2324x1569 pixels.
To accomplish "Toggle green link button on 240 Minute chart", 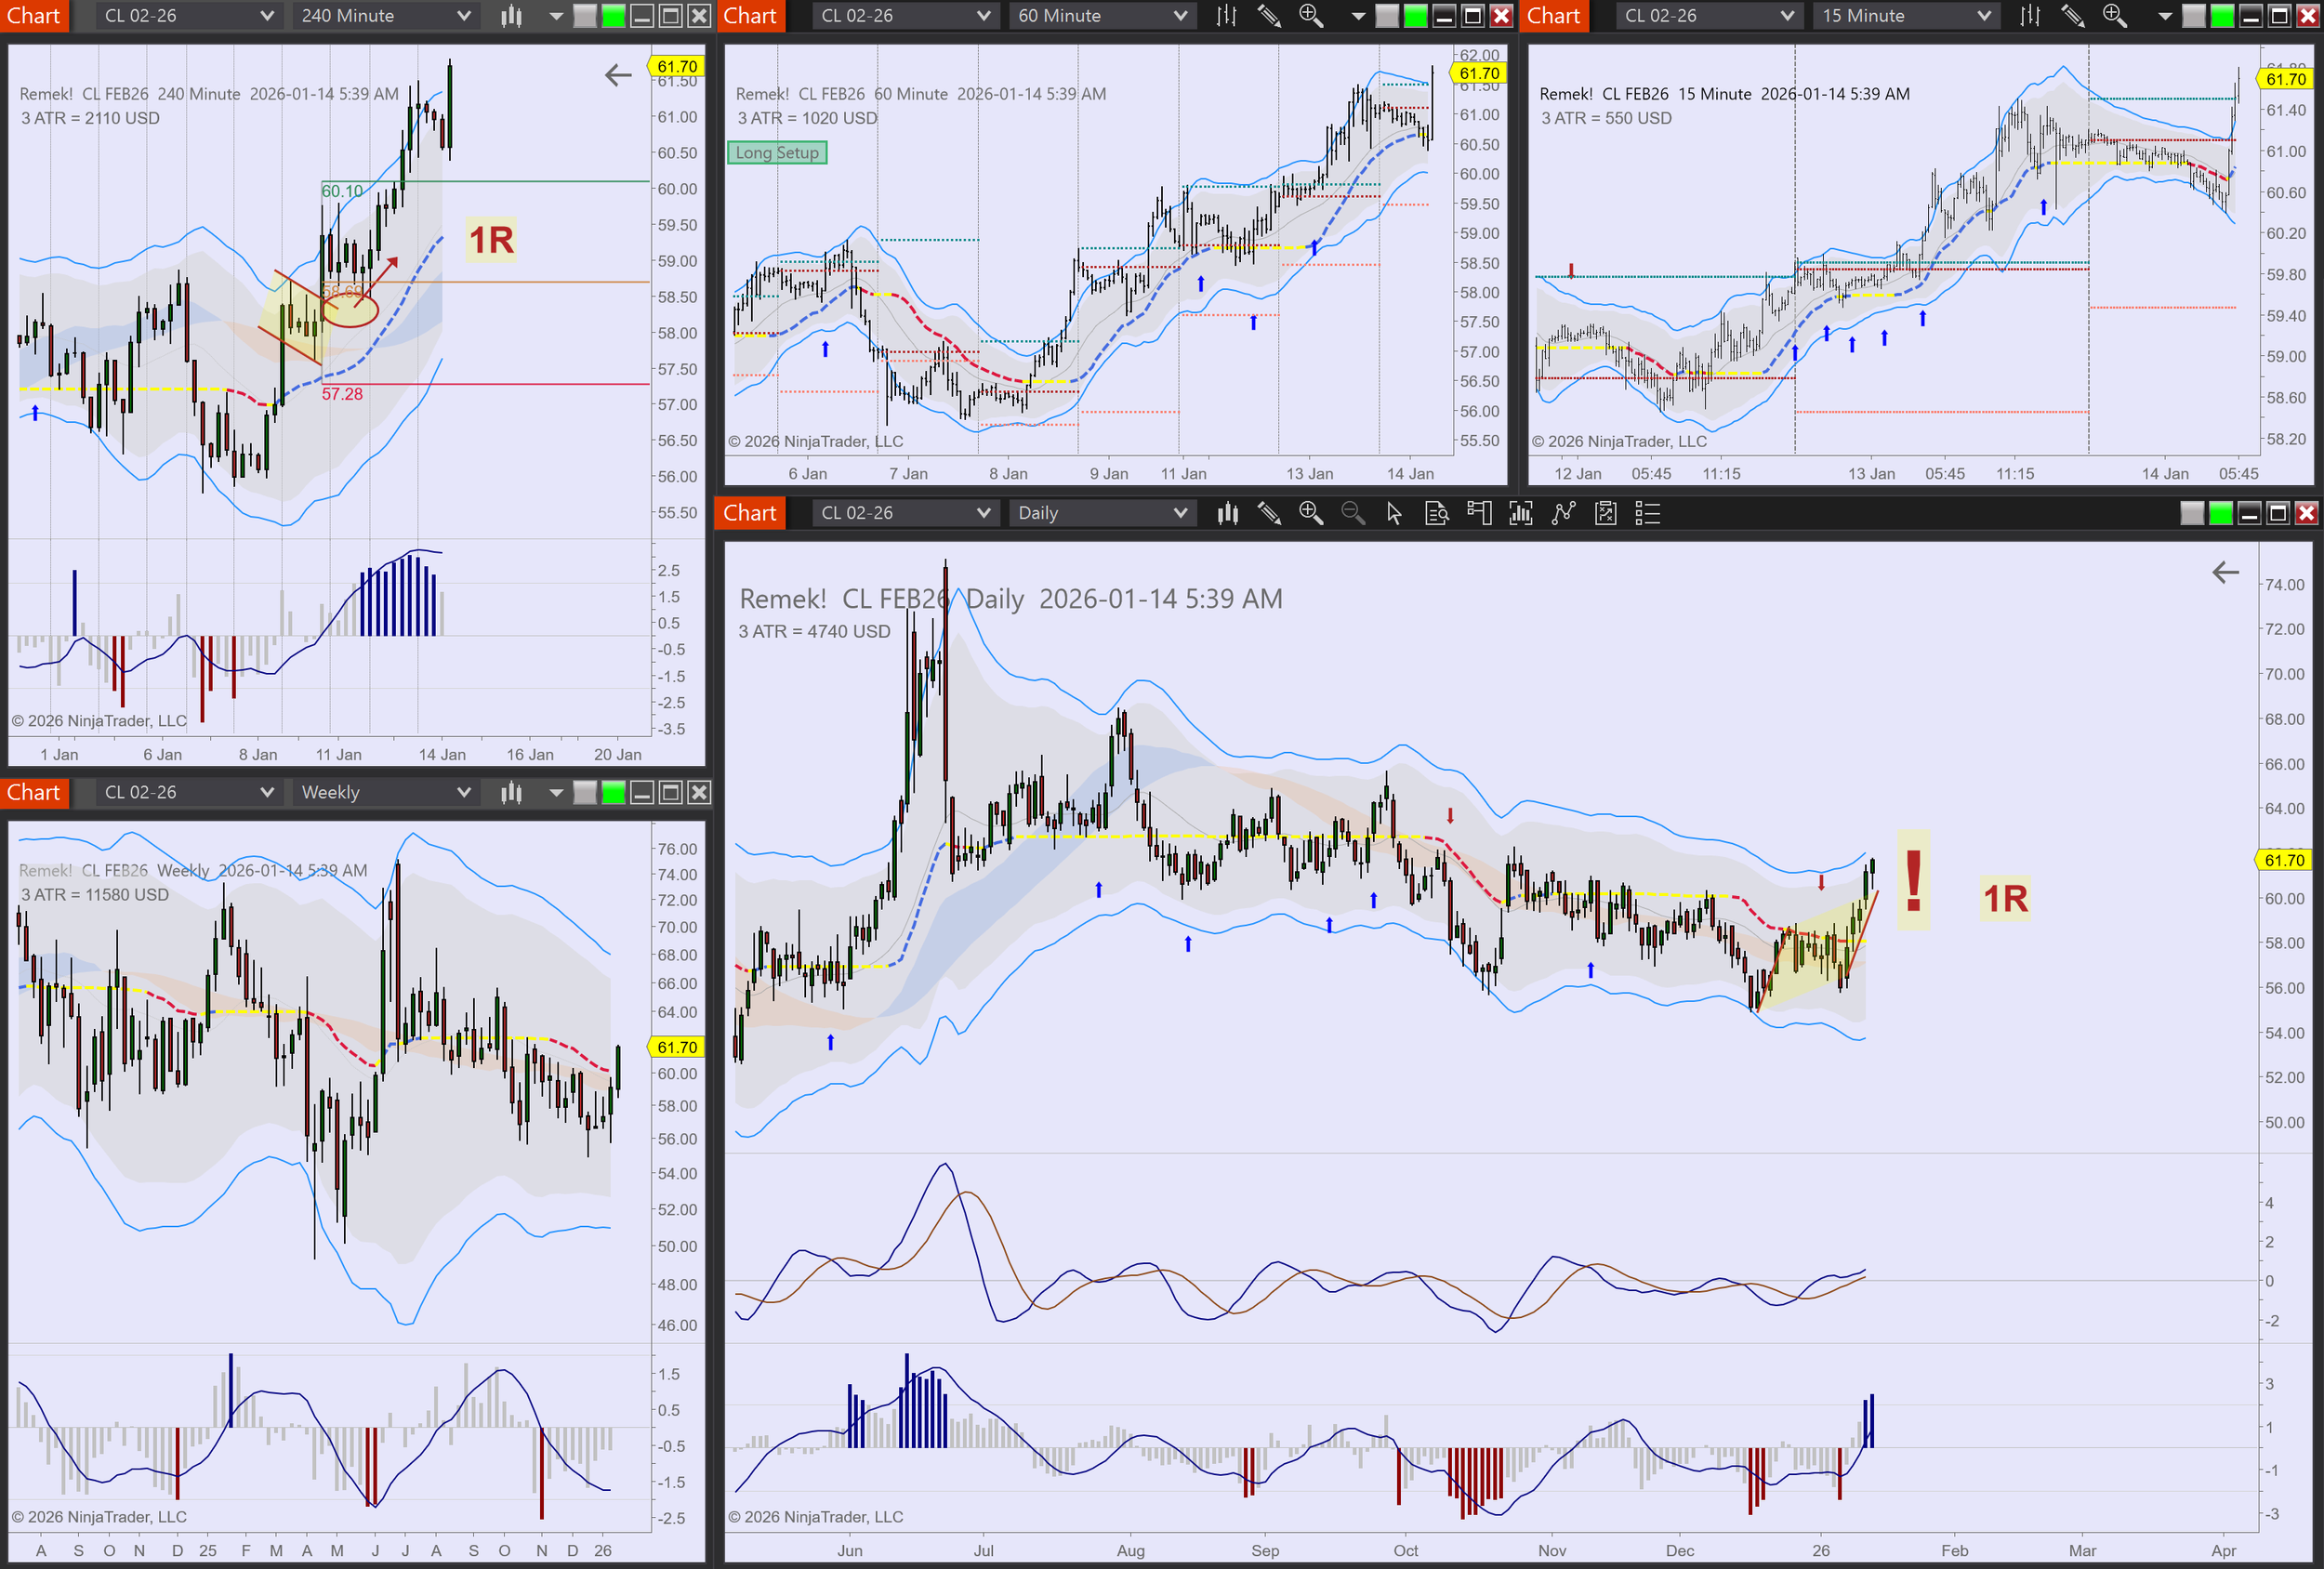I will click(613, 16).
